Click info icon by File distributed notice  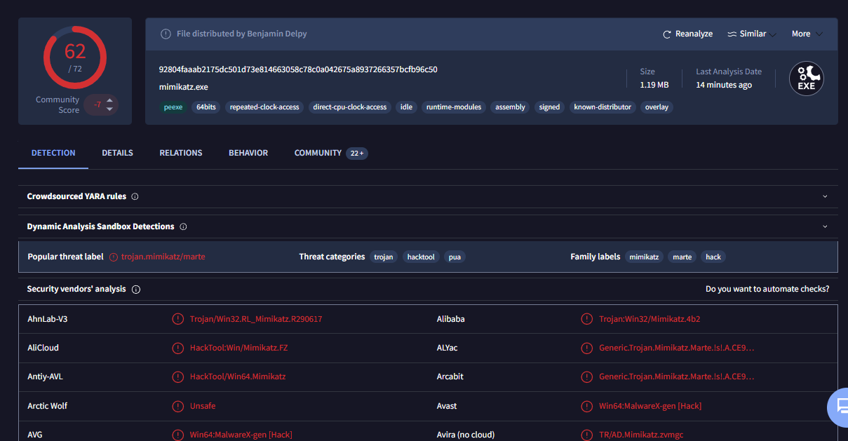coord(166,34)
